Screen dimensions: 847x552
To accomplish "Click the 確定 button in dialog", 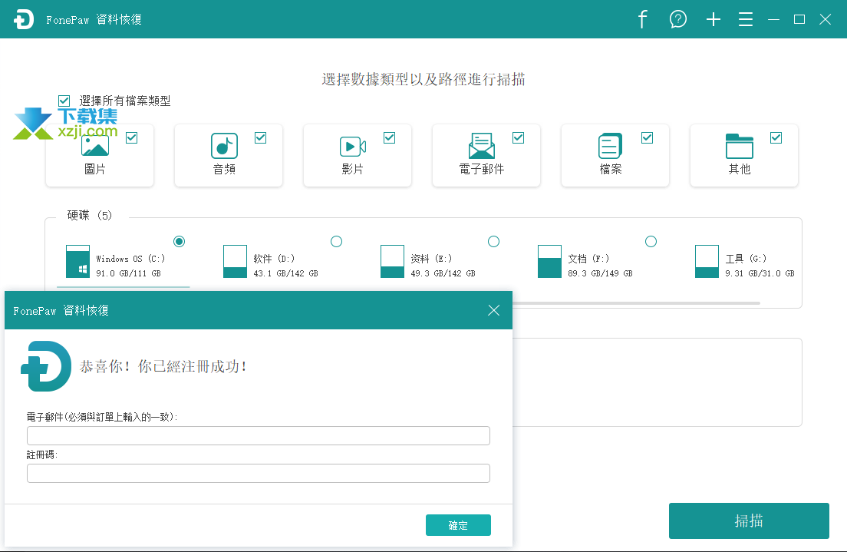I will pyautogui.click(x=458, y=525).
